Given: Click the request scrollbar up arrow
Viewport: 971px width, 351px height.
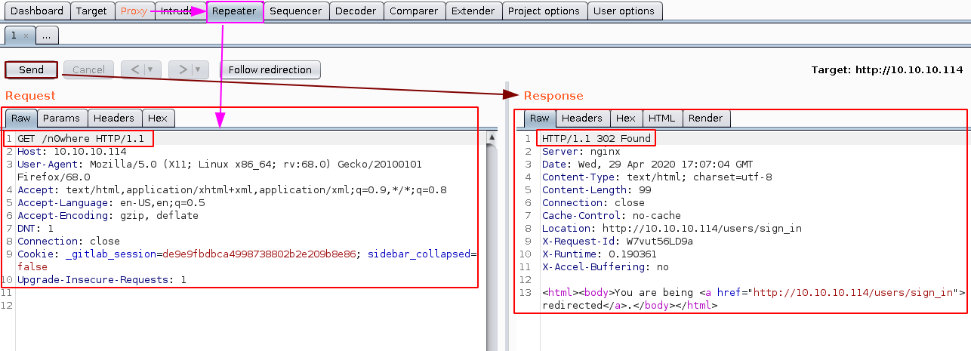Looking at the screenshot, I should click(x=492, y=137).
